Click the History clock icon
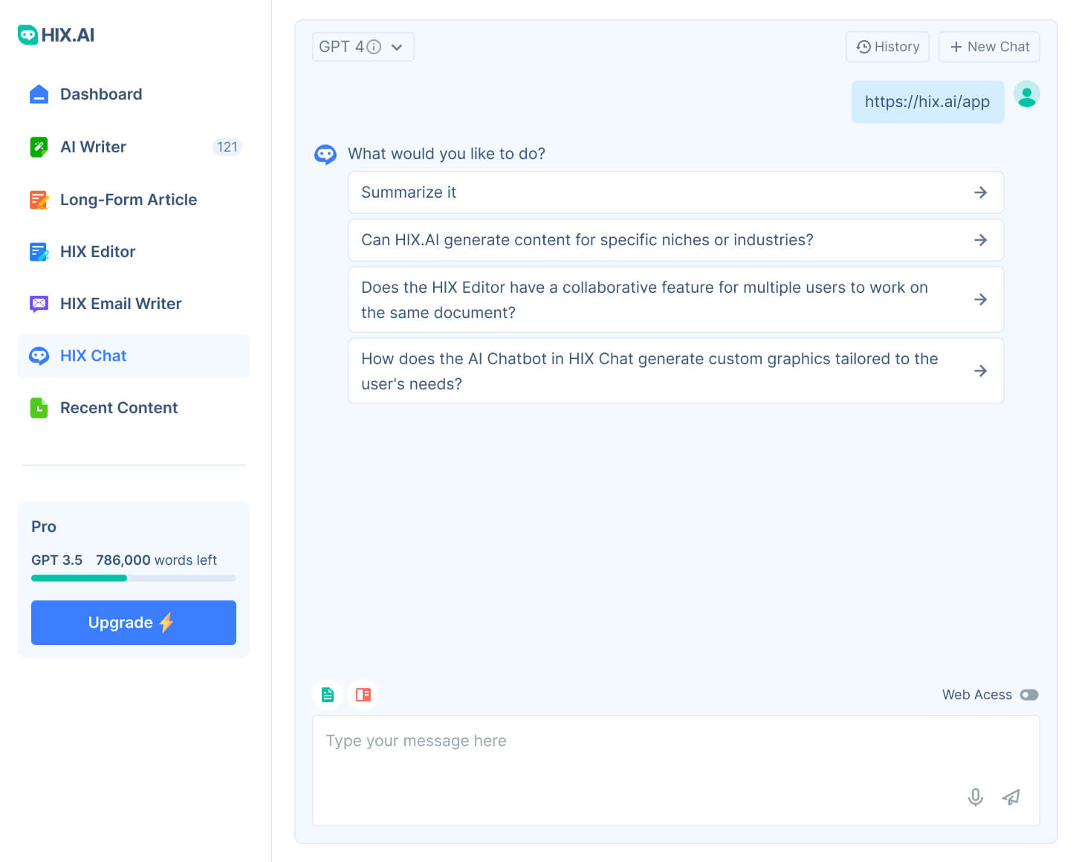The width and height of the screenshot is (1076, 862). coord(863,47)
